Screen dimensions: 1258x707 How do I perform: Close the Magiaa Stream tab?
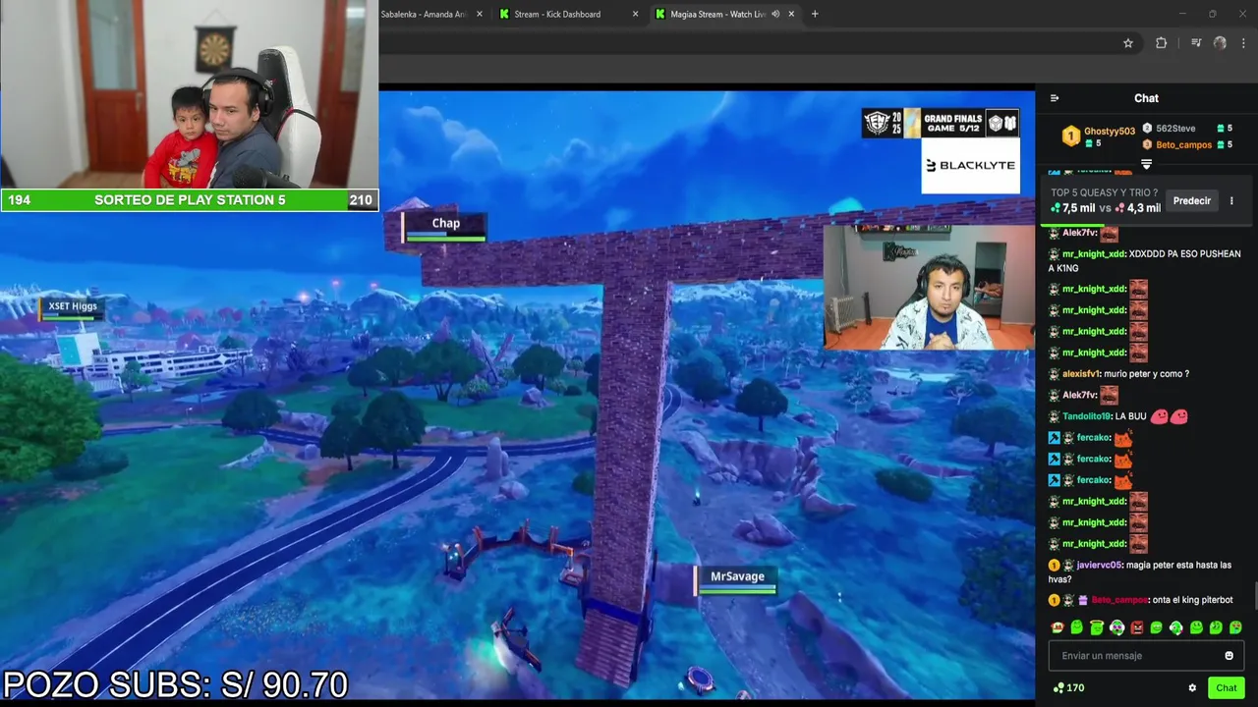coord(791,14)
